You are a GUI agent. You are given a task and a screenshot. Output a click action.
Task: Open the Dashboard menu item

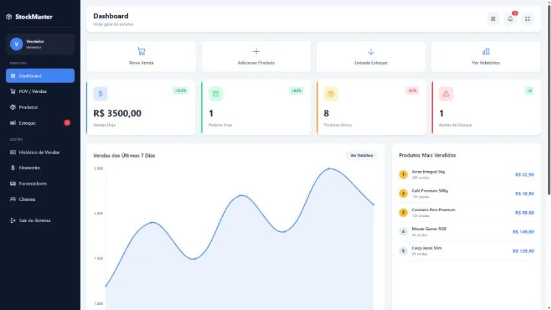tap(40, 76)
